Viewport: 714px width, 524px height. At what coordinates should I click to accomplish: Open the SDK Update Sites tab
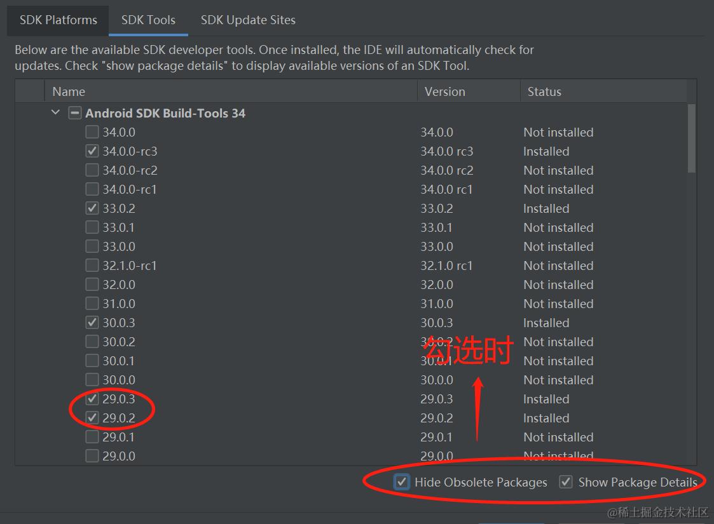248,20
